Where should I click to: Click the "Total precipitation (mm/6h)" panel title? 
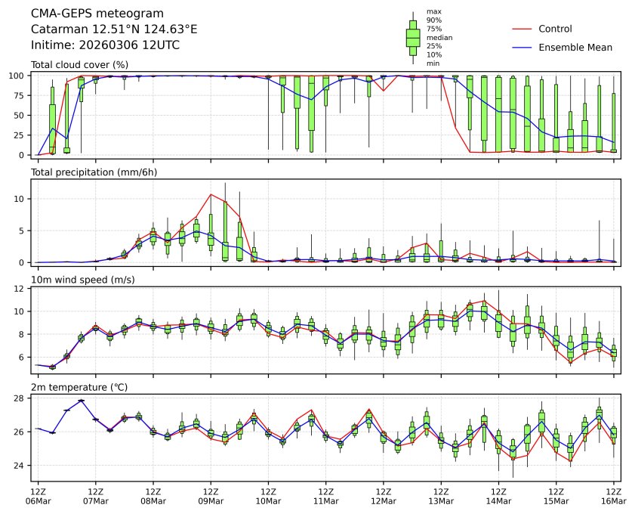[94, 172]
